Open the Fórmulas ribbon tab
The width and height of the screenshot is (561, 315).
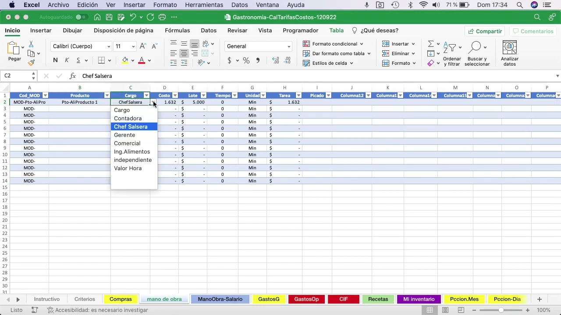pos(178,31)
